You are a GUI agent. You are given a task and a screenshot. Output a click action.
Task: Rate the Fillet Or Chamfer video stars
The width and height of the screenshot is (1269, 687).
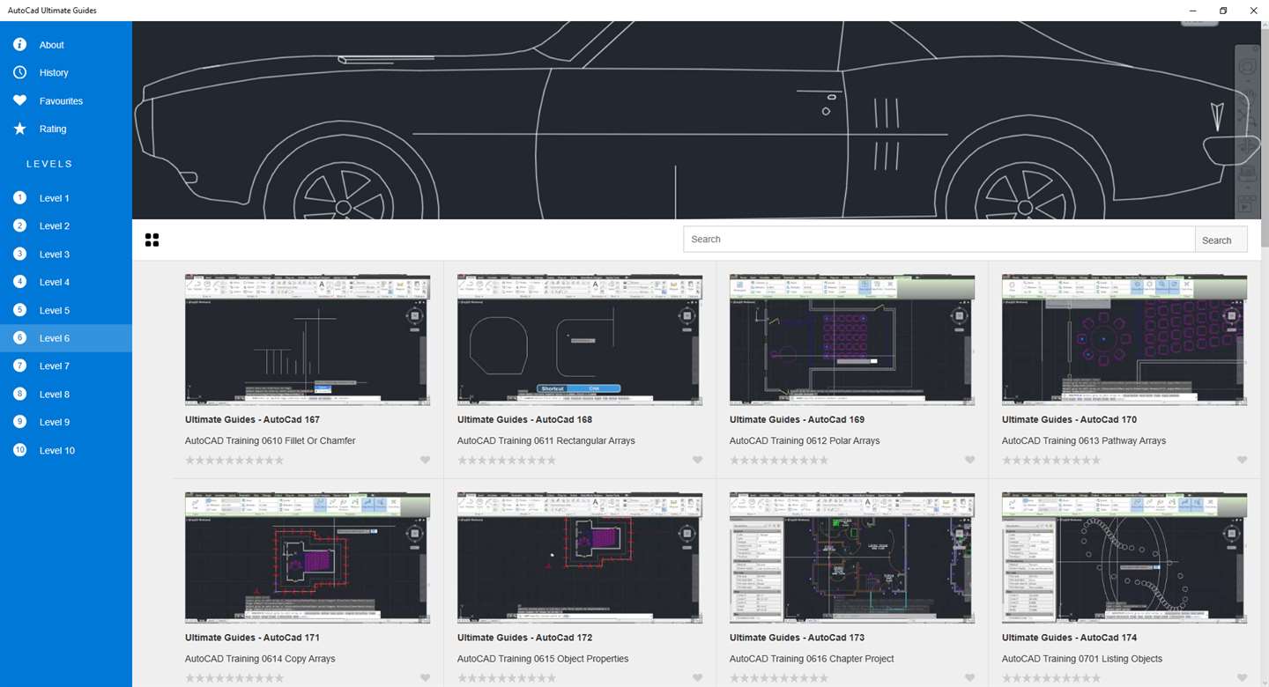[234, 460]
